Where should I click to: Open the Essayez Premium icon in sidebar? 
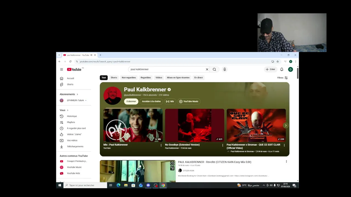(x=61, y=161)
